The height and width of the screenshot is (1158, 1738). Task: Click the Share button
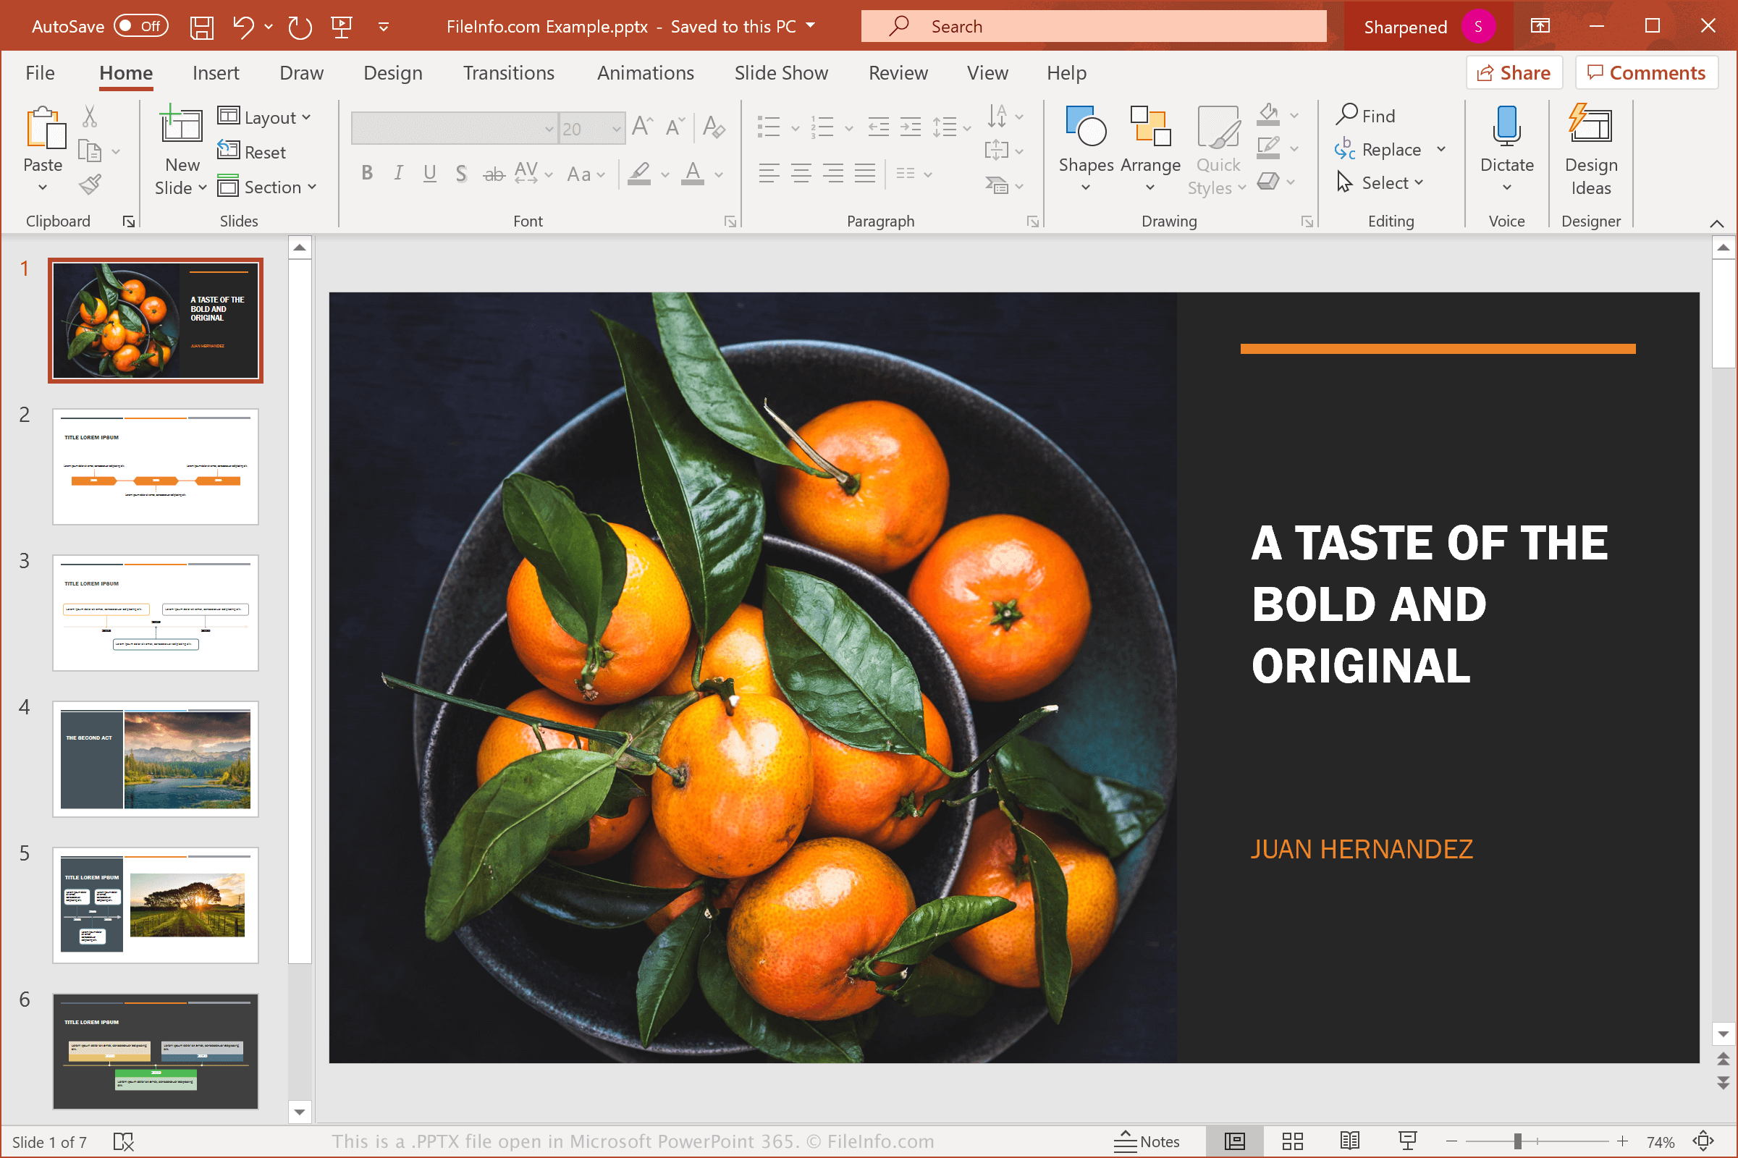coord(1514,72)
